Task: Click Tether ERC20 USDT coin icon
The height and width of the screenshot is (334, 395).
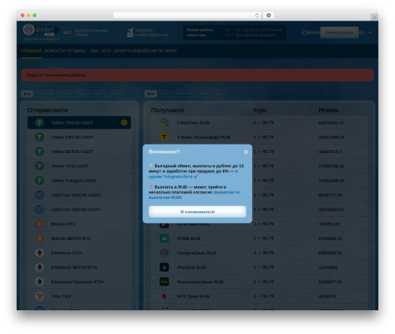Action: point(39,137)
